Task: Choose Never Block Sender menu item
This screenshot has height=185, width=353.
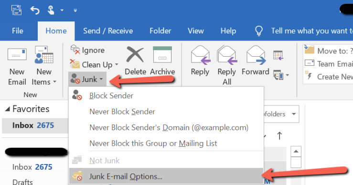Action: [166, 112]
